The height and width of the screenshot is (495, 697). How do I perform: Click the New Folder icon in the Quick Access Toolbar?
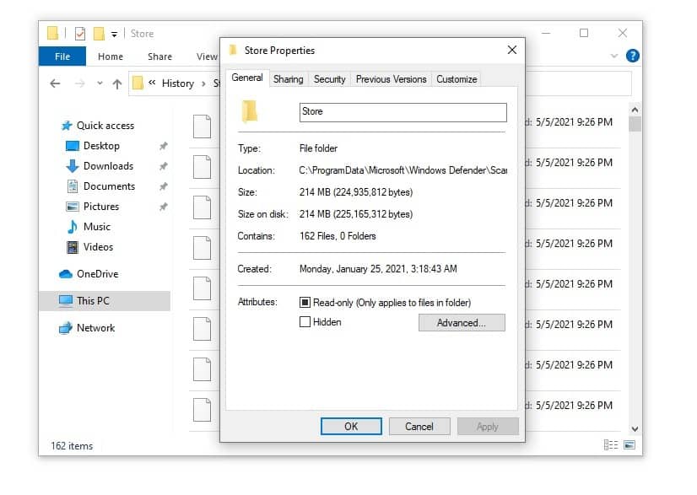click(x=98, y=33)
